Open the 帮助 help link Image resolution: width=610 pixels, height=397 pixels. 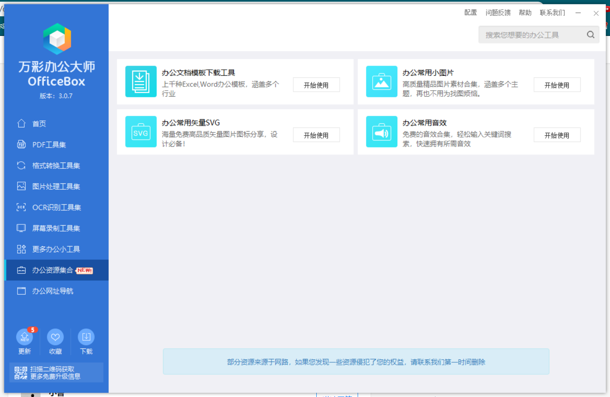pos(525,13)
